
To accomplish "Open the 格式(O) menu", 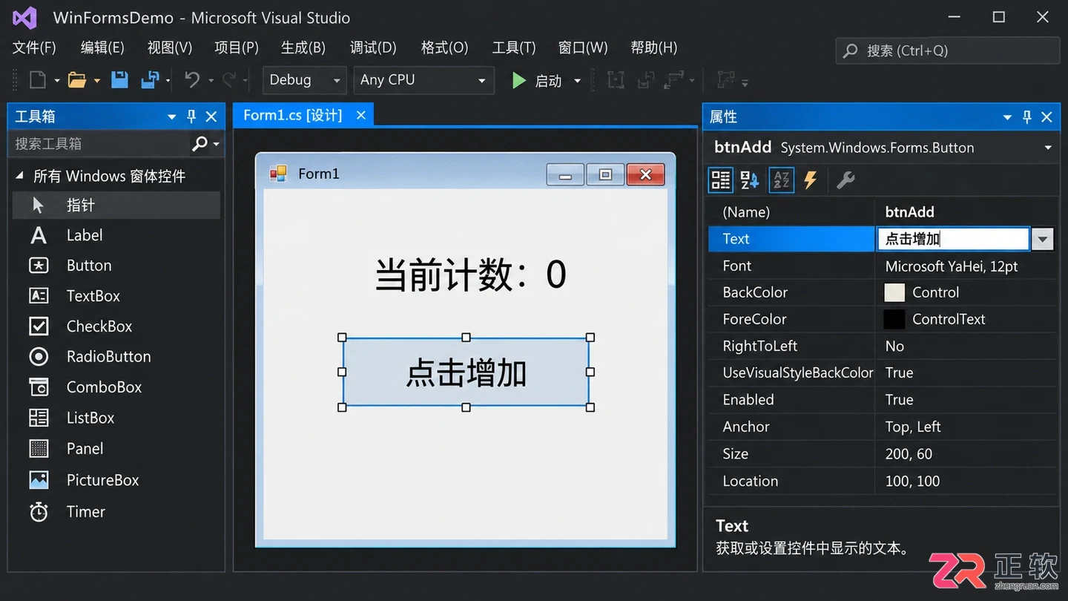I will (445, 47).
